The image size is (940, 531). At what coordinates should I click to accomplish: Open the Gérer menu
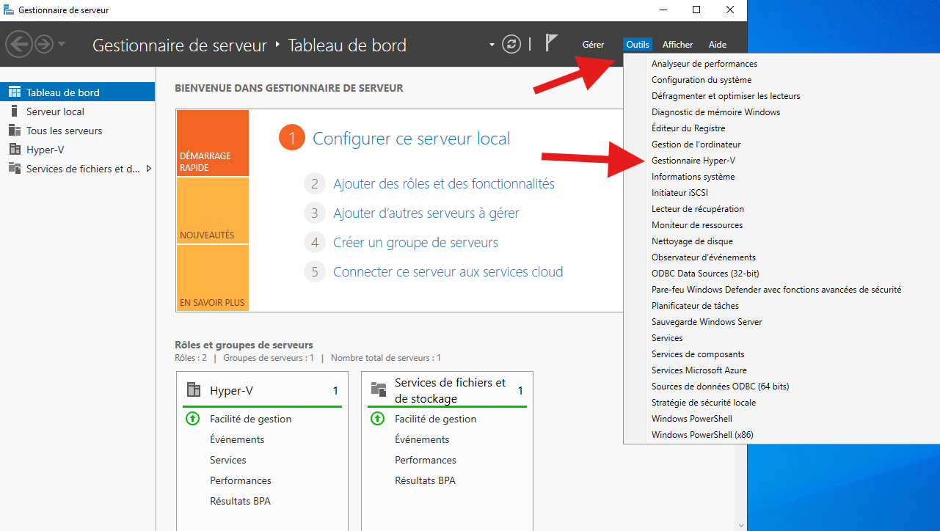593,45
